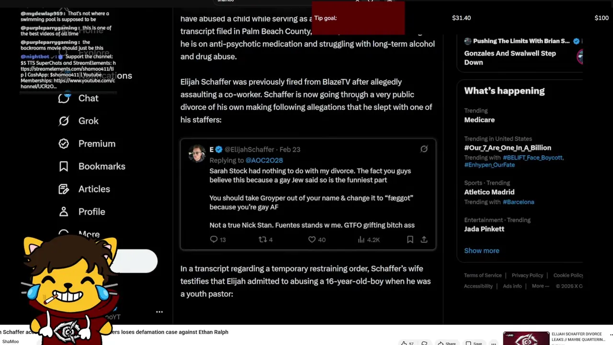Screen dimensions: 613x345
Task: Click video title about Ethan Ralph defamation
Action: [114, 332]
